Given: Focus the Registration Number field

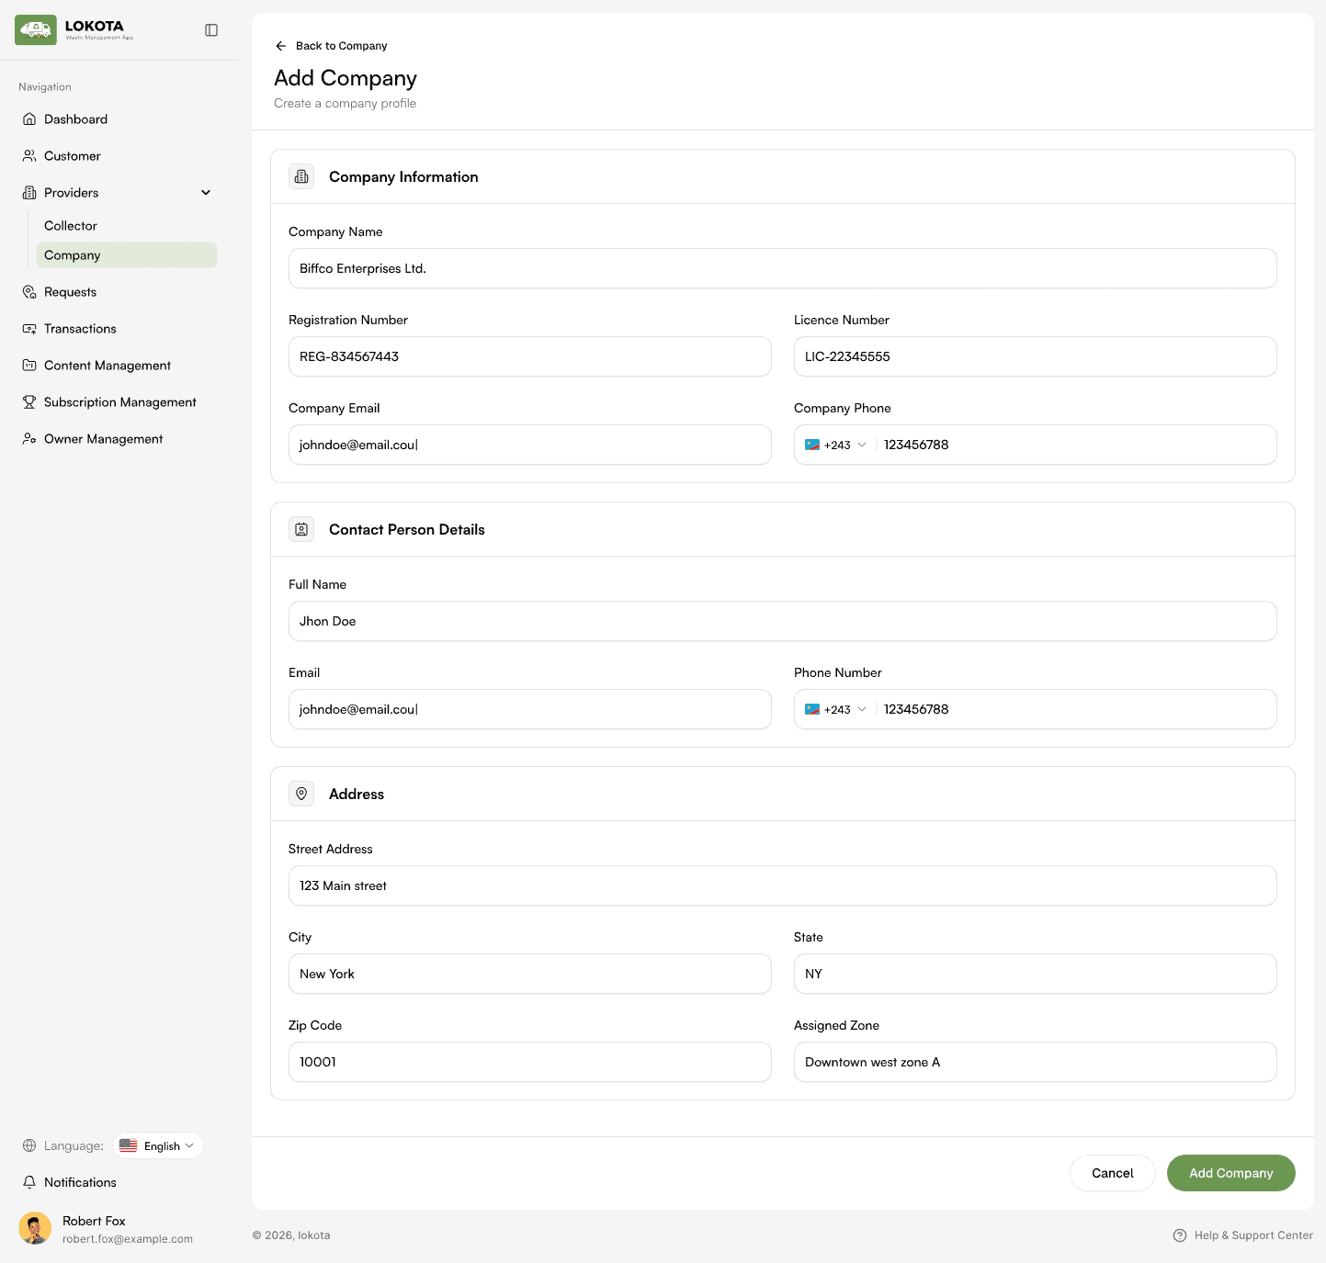Looking at the screenshot, I should click(x=530, y=356).
